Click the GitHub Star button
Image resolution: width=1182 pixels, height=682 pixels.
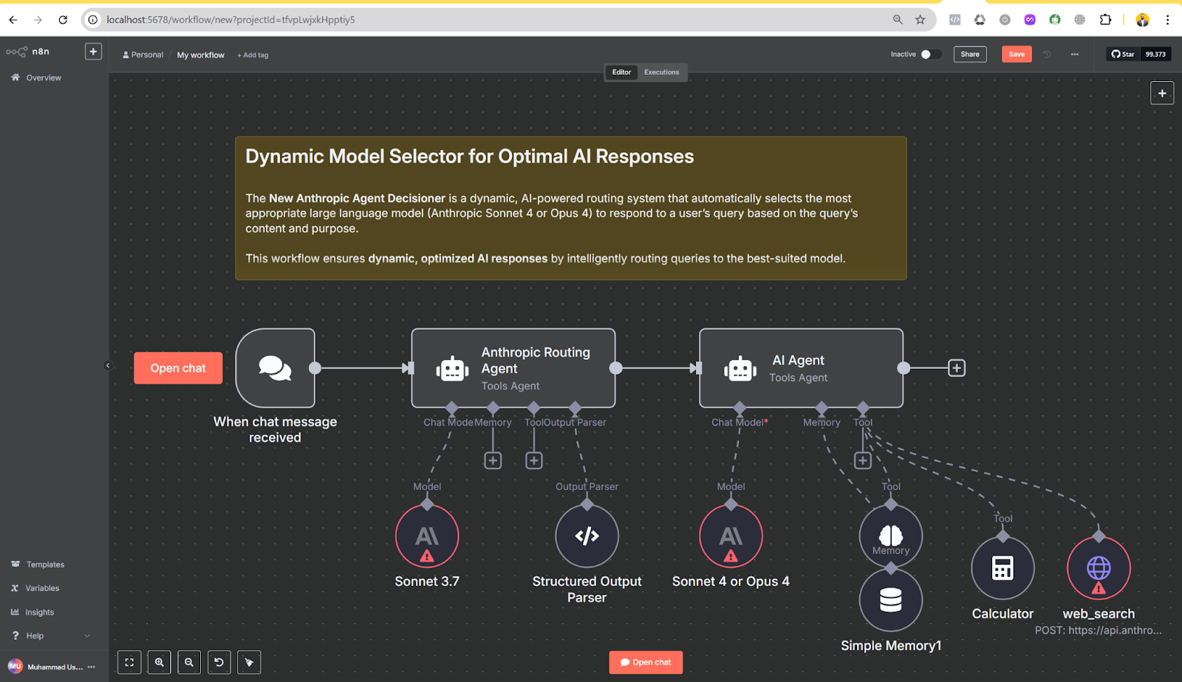pos(1123,55)
